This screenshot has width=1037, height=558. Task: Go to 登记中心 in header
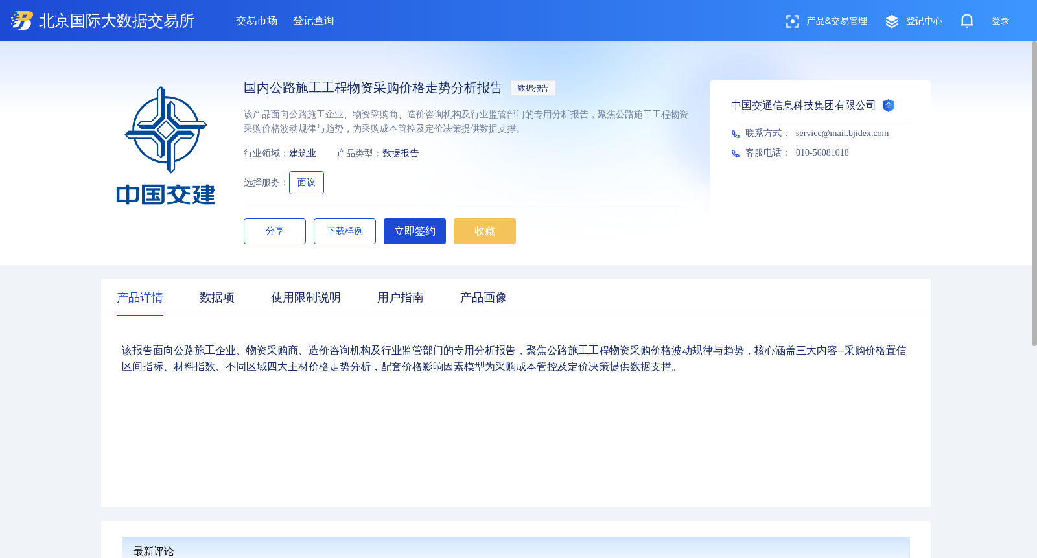pyautogui.click(x=924, y=21)
